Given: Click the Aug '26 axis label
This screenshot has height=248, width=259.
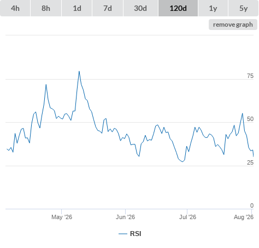Looking at the screenshot, I should pos(244,217).
